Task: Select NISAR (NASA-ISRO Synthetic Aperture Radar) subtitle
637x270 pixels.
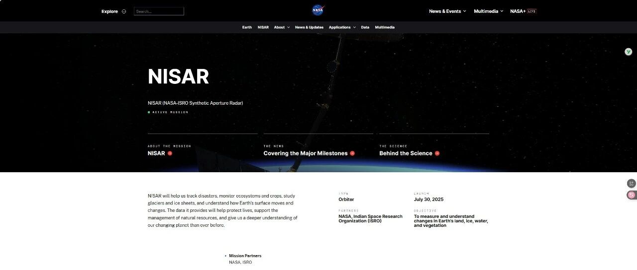Action: [195, 103]
